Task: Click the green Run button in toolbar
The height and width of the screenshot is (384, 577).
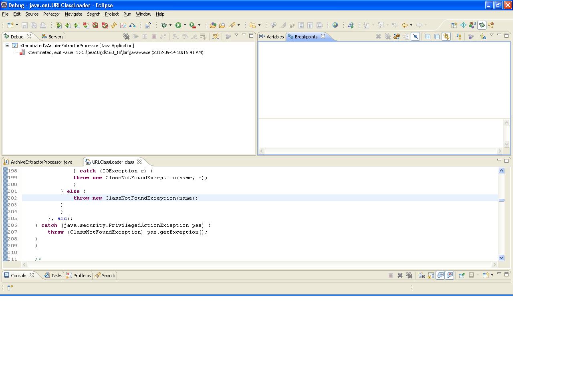Action: coord(178,25)
